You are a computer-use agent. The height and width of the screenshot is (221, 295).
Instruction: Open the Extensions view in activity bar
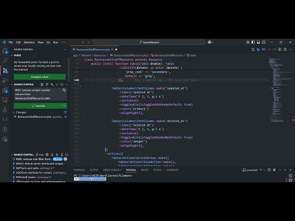coord(5,90)
